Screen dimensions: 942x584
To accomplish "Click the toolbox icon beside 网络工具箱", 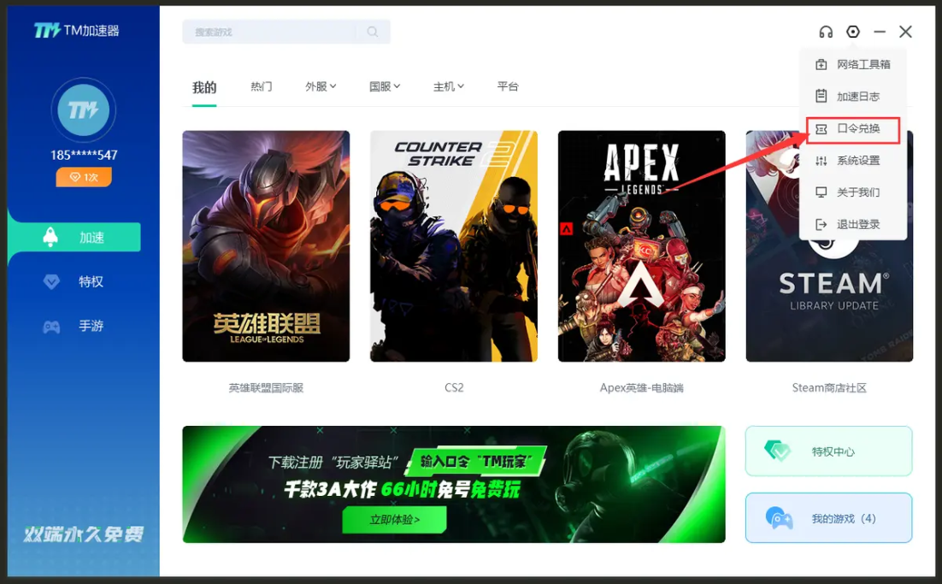I will [x=821, y=64].
